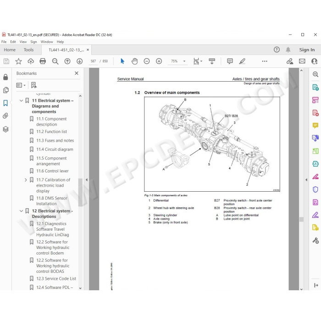The height and width of the screenshot is (321, 321).
Task: Open security lock panel in left sidebar
Action: [x=6, y=77]
